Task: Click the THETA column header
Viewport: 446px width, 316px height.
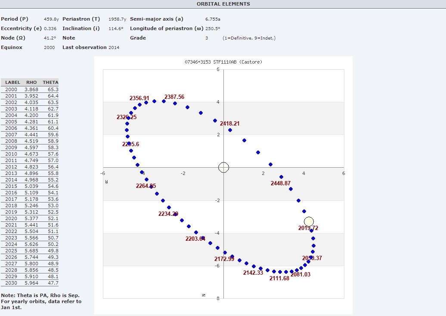Action: click(50, 82)
